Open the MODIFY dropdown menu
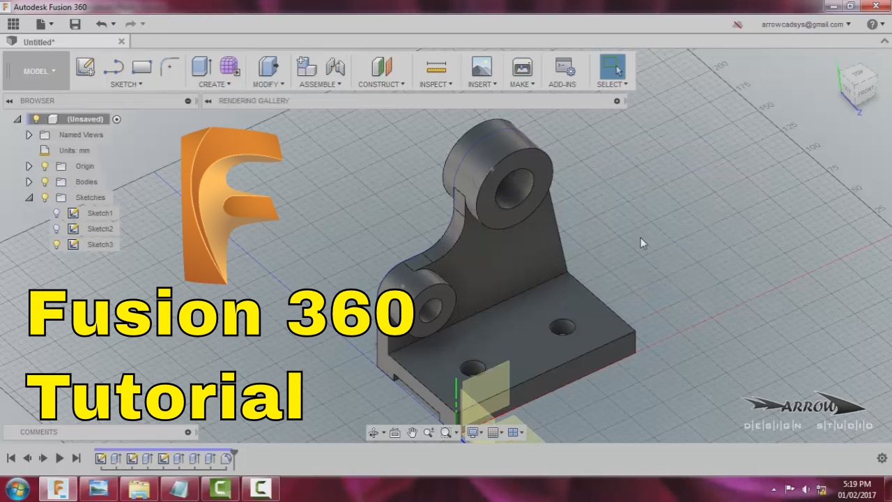 (268, 84)
